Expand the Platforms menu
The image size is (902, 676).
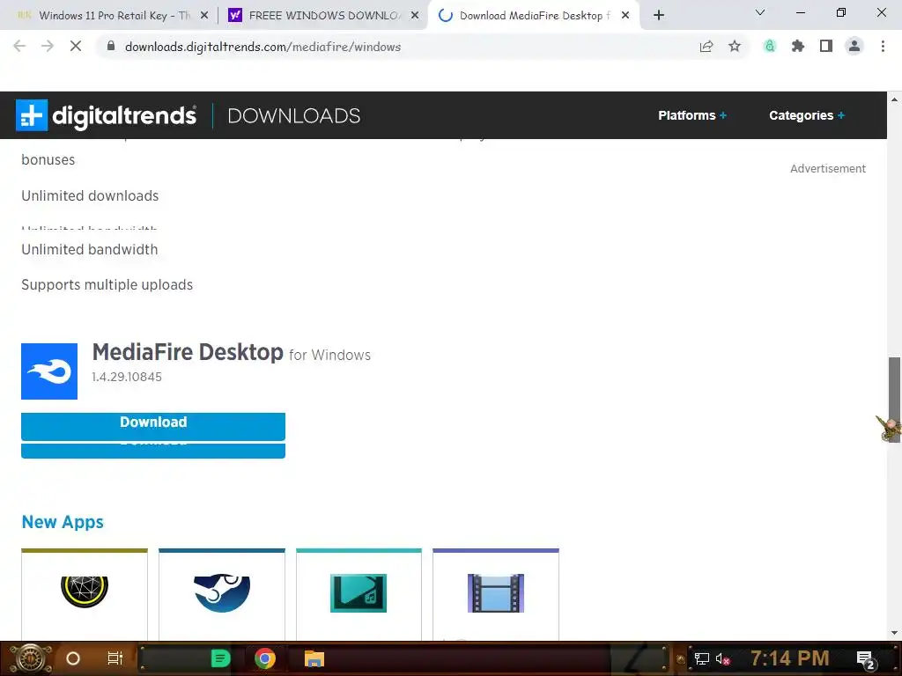coord(692,115)
